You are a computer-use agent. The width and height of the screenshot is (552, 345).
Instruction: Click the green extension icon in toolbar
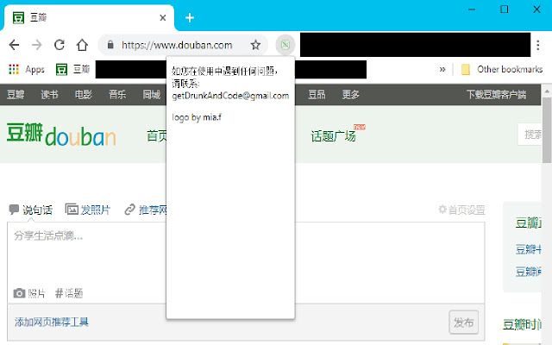click(285, 45)
